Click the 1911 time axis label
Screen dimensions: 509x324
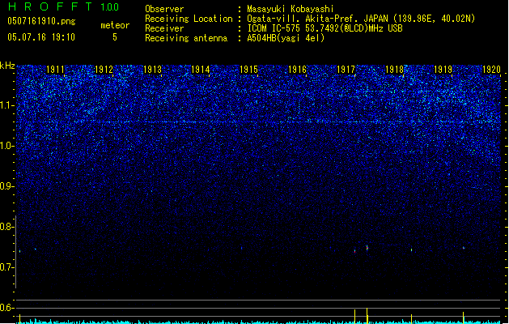(x=55, y=70)
